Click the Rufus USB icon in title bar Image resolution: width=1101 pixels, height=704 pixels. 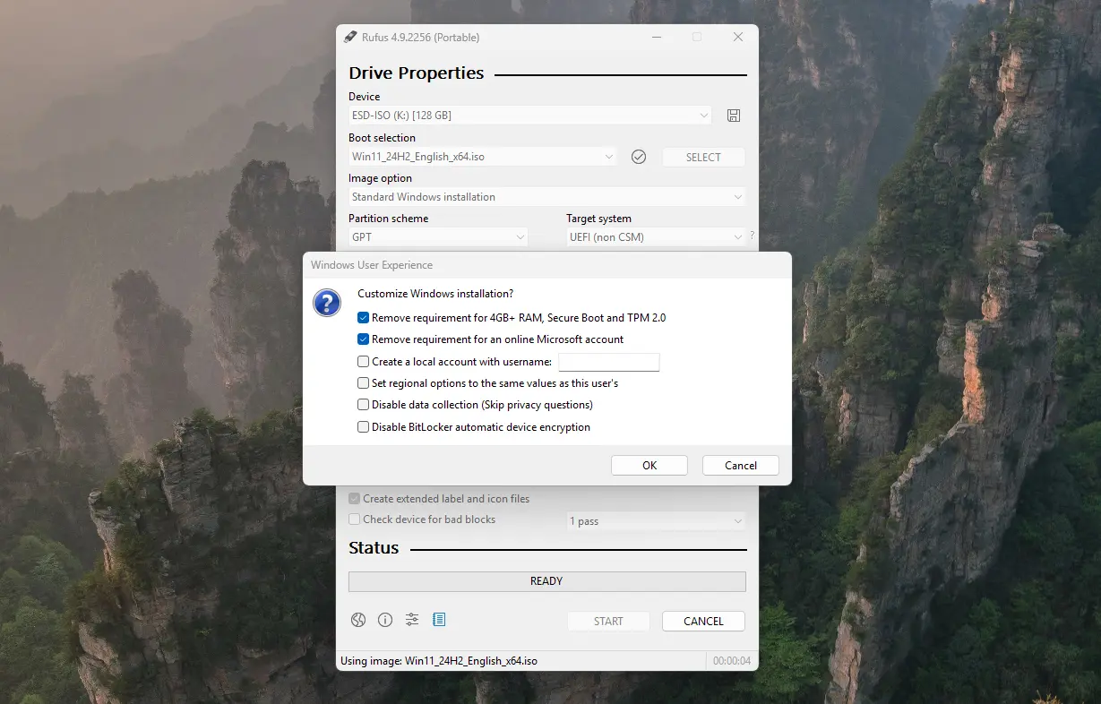click(350, 38)
